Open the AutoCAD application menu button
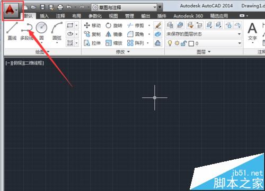The width and height of the screenshot is (265, 191). pos(11,10)
